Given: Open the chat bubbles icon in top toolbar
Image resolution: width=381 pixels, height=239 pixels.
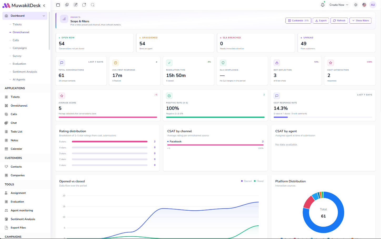Looking at the screenshot, I should pyautogui.click(x=67, y=5).
